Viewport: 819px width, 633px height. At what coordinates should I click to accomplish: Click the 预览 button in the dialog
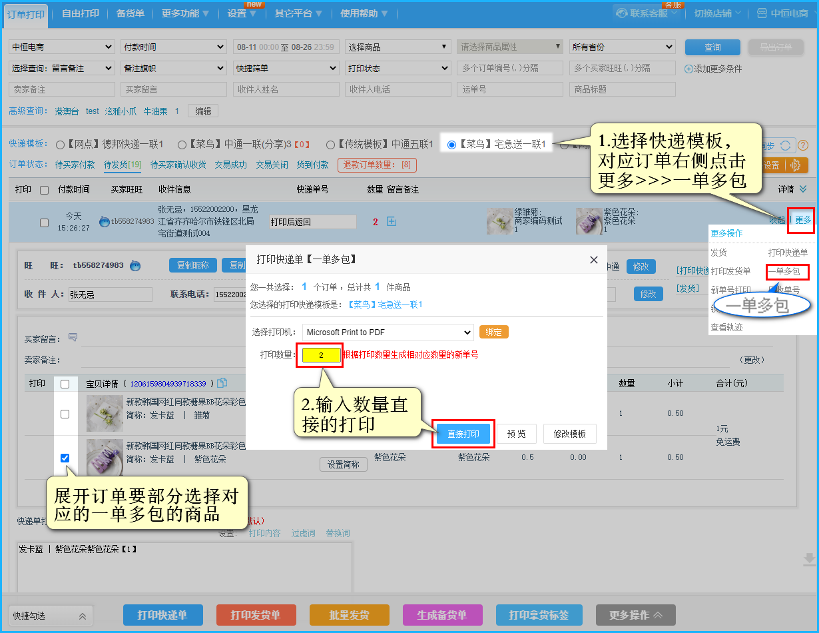[x=517, y=434]
